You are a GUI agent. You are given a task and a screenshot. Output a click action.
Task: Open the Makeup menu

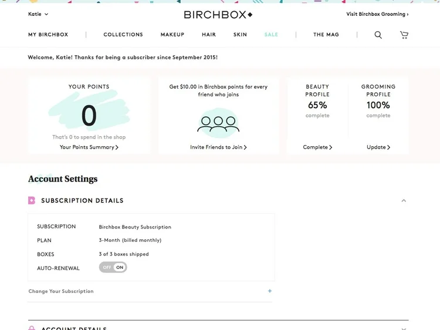172,35
